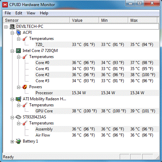Collapse GPU Temperatures group
The image size is (162, 162).
click(x=18, y=105)
